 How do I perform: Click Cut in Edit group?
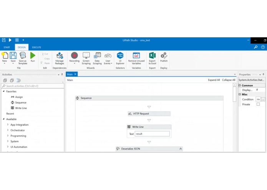click(x=45, y=54)
